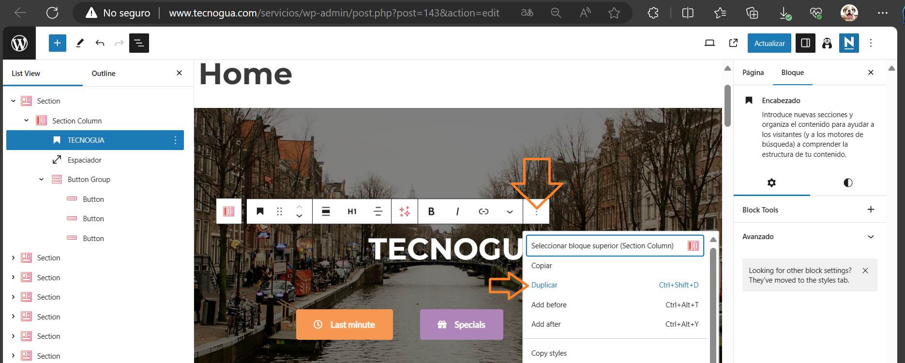Add page to browser favorites star
Image resolution: width=905 pixels, height=363 pixels.
click(614, 13)
